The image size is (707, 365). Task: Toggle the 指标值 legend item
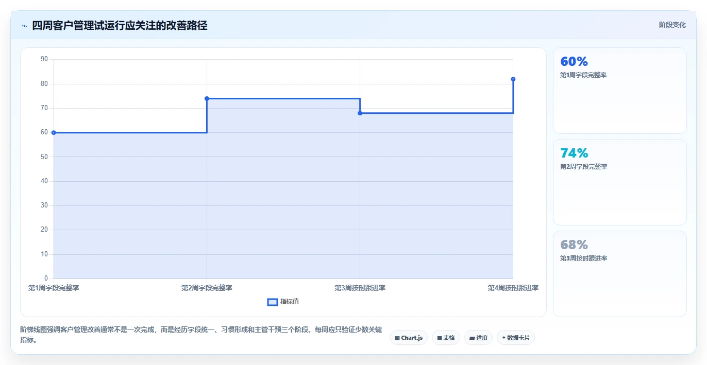click(x=283, y=302)
